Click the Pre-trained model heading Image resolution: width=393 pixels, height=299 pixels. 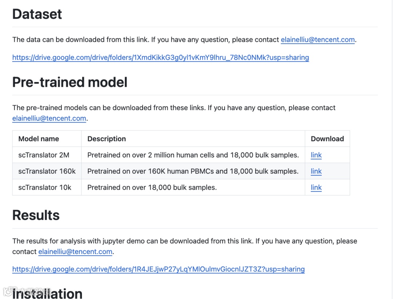pyautogui.click(x=70, y=82)
